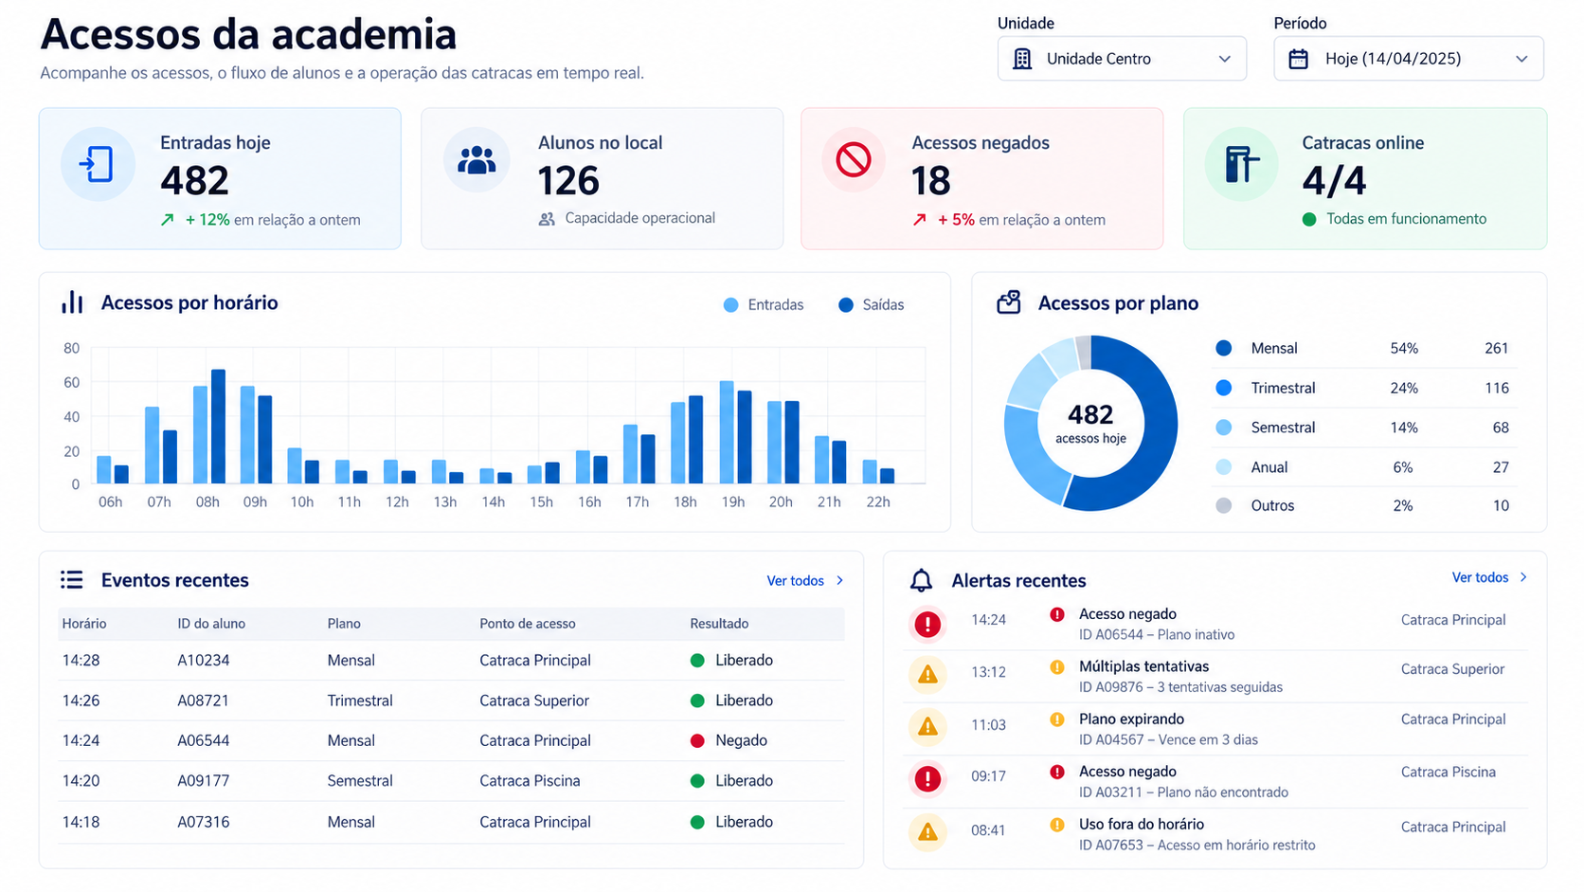Open the Alunos no local summary card
Image resolution: width=1584 pixels, height=892 pixels.
pos(602,178)
